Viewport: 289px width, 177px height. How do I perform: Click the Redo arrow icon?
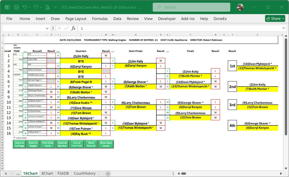coord(36,7)
